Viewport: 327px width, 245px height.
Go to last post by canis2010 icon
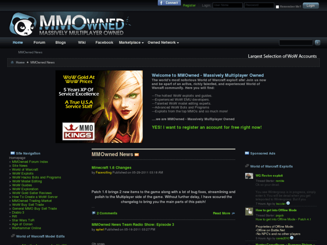292,238
